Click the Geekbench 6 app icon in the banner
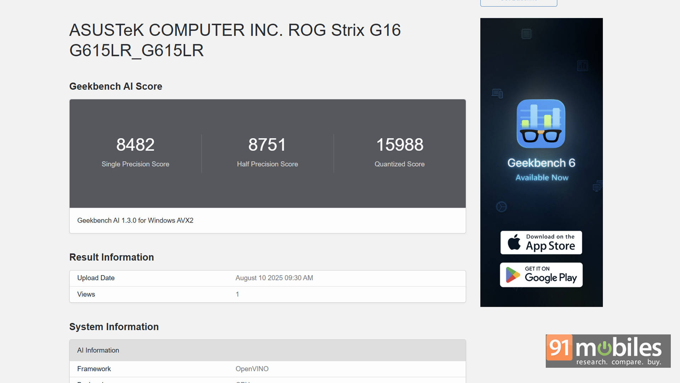 click(x=541, y=123)
